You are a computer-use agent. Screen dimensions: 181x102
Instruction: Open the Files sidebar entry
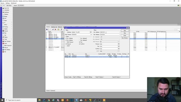click(x=5, y=33)
